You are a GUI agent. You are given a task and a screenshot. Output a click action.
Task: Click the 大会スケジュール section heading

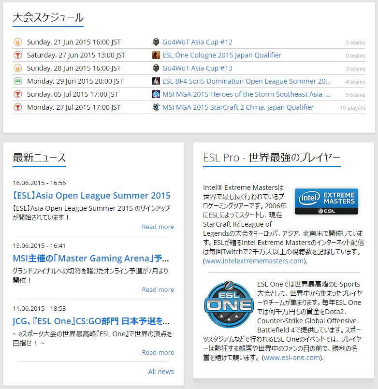click(x=48, y=17)
